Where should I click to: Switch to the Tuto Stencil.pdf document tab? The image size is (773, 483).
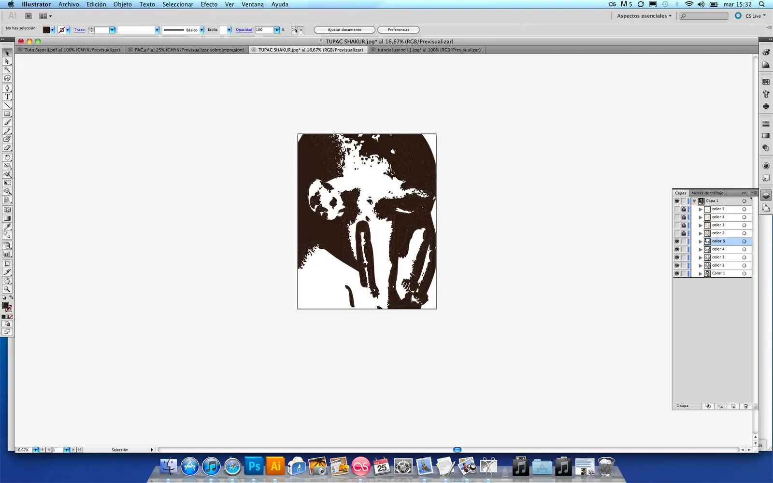click(x=72, y=50)
